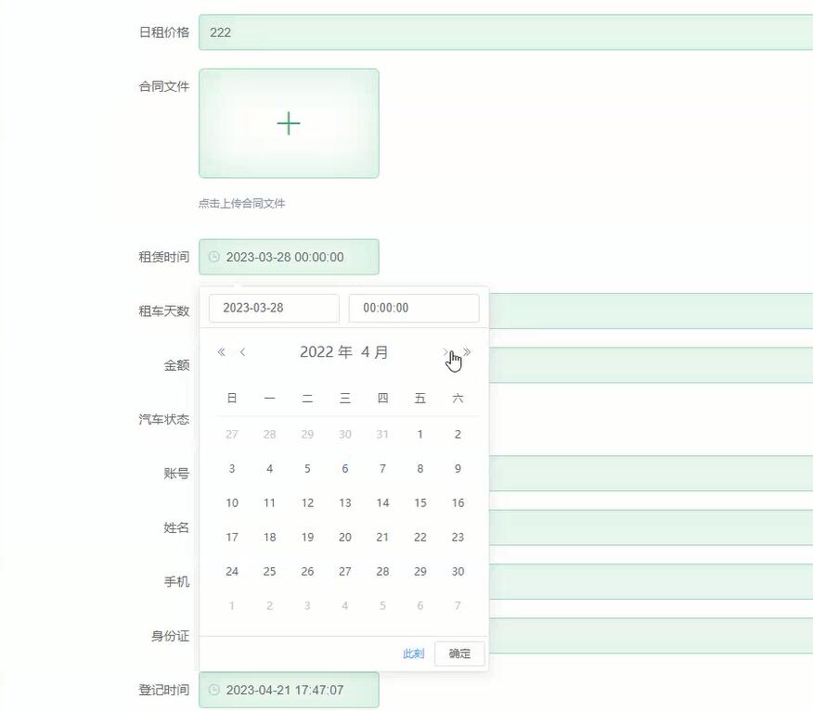
Task: Confirm the date with the 确定 button
Action: coord(458,653)
